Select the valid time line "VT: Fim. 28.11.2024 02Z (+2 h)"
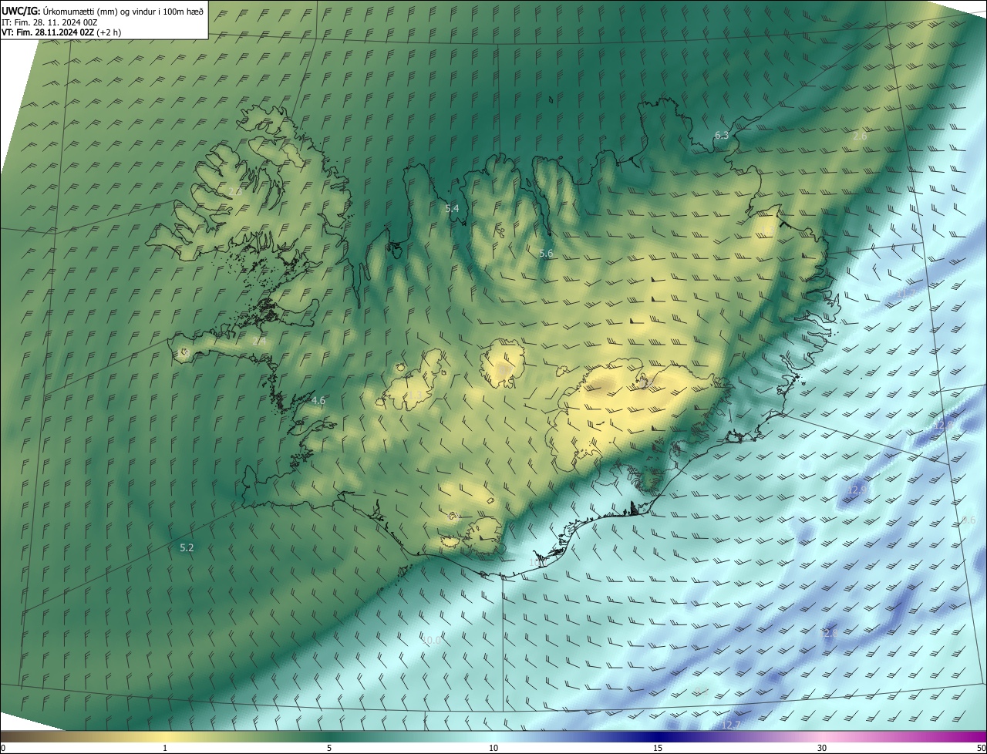 click(x=61, y=32)
